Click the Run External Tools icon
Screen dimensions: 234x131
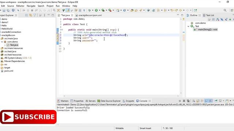pyautogui.click(x=110, y=10)
